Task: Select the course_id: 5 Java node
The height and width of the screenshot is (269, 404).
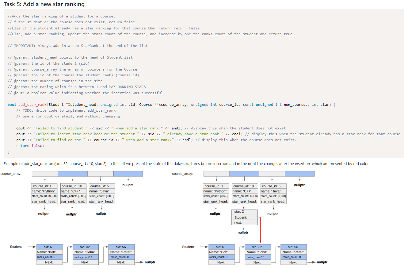Action: coord(101,193)
